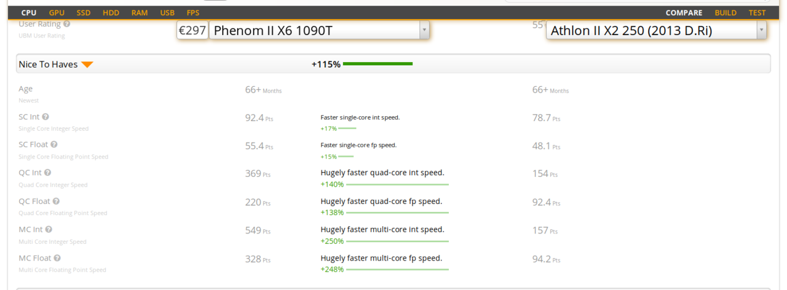Image resolution: width=787 pixels, height=290 pixels.
Task: Select the USB category tab
Action: coord(167,12)
